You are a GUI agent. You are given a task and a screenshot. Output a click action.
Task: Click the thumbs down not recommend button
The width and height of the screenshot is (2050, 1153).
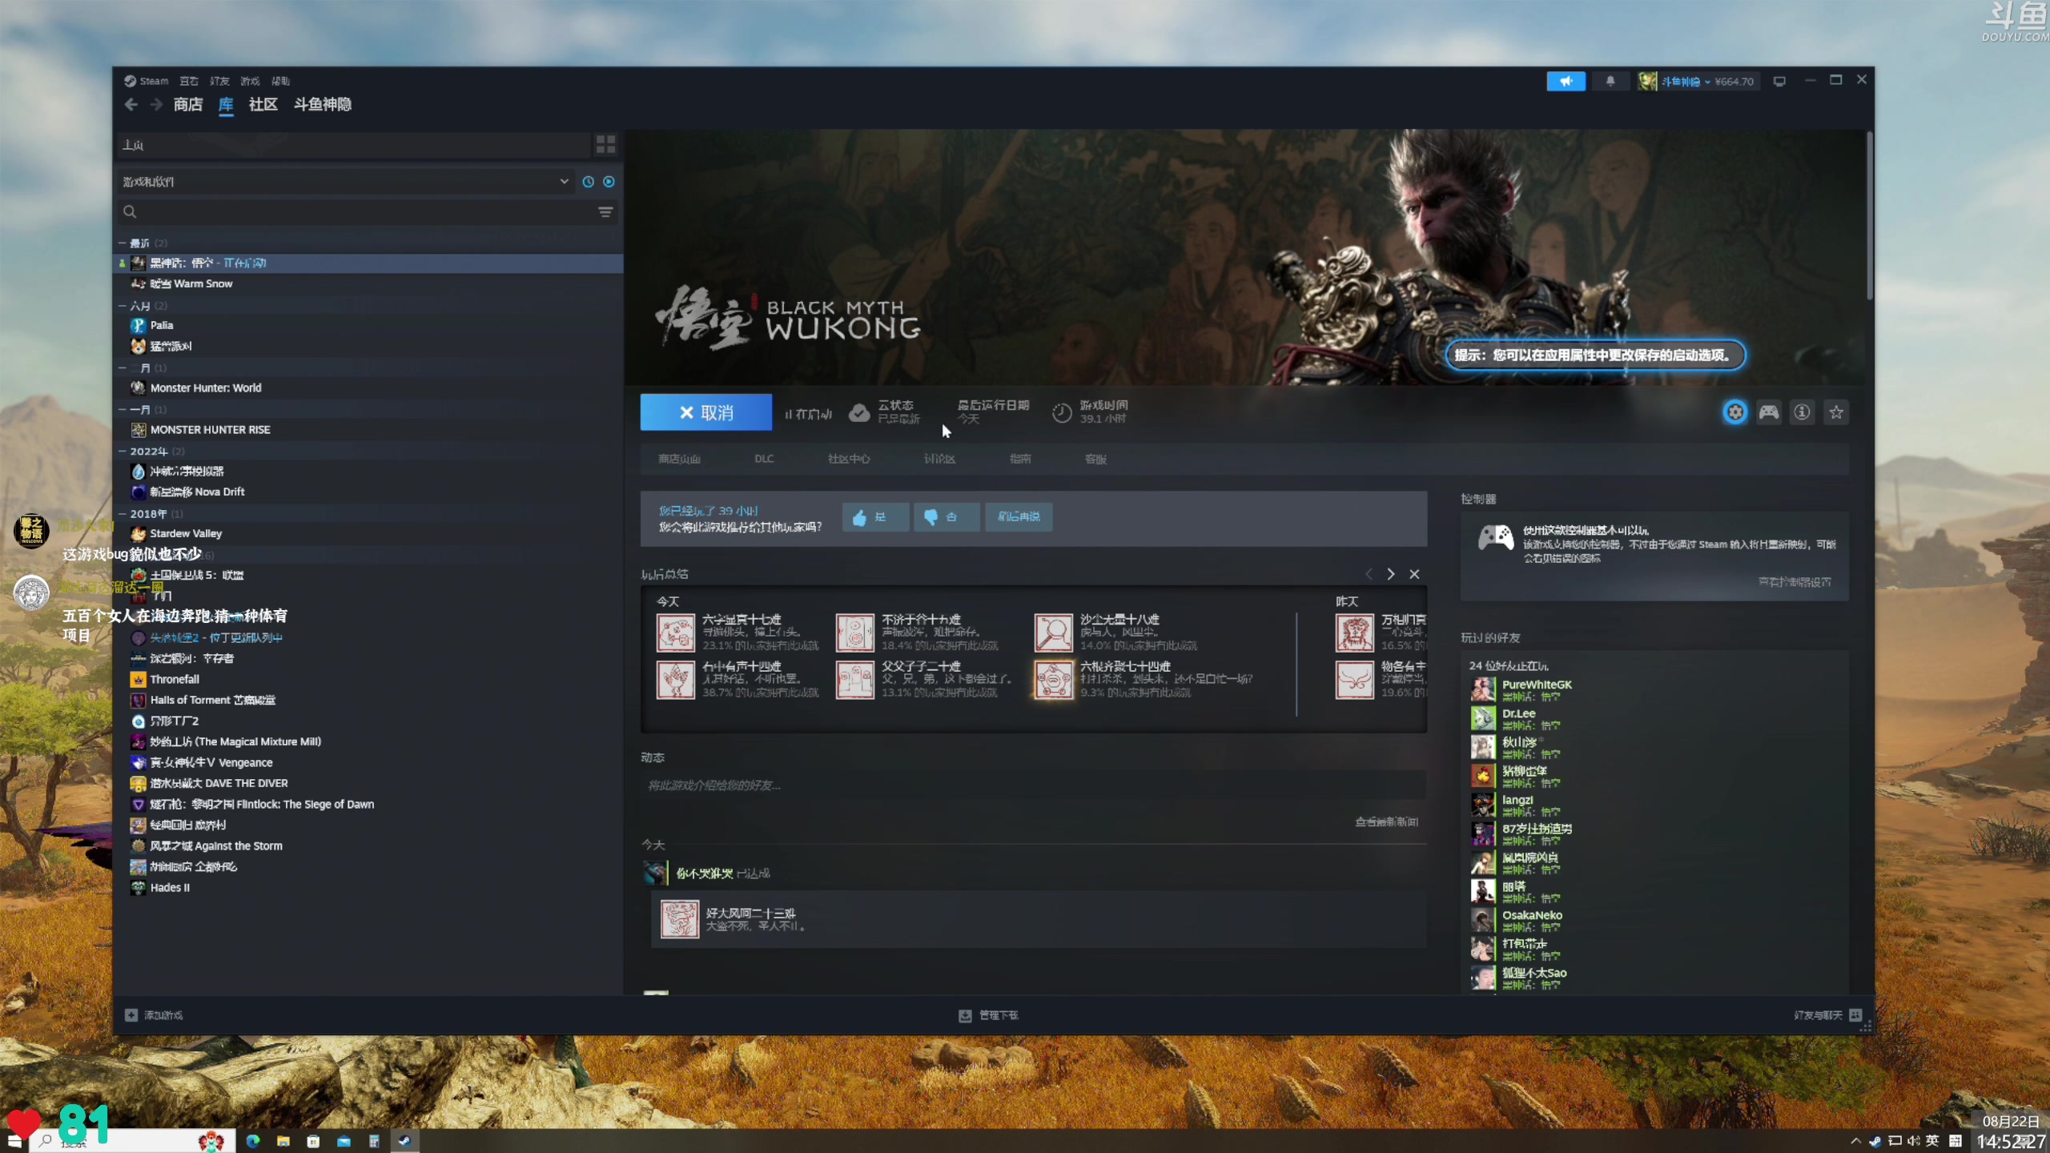coord(947,517)
